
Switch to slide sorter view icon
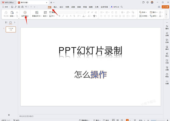pyautogui.click(x=118, y=120)
